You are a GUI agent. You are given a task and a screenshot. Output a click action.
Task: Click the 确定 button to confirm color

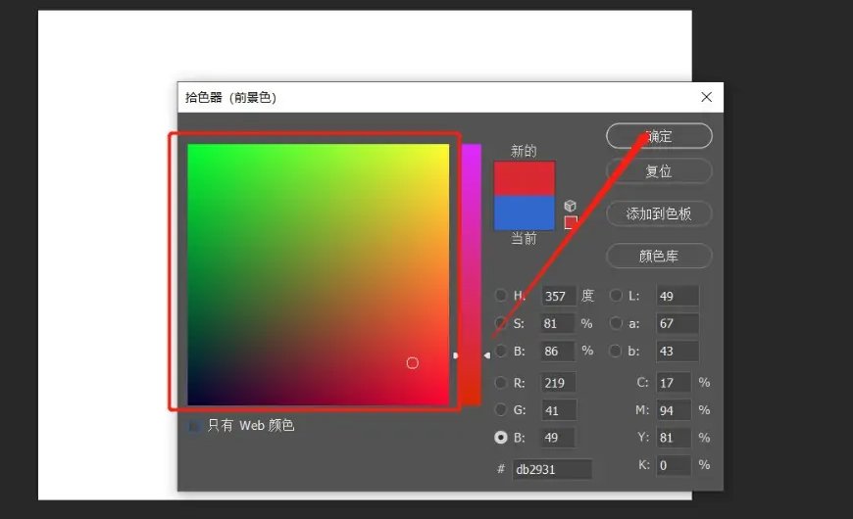coord(659,136)
